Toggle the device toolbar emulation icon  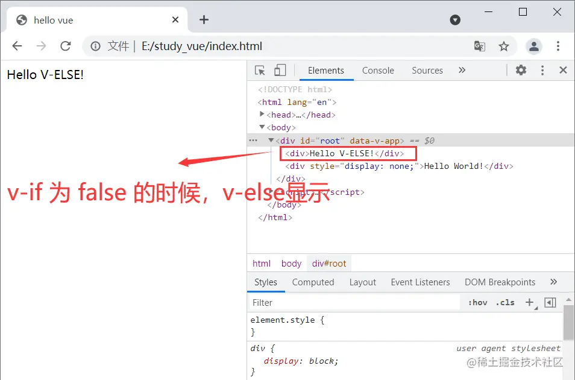coord(280,70)
